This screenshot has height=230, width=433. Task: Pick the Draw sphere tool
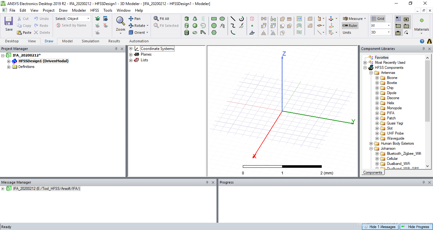(195, 26)
